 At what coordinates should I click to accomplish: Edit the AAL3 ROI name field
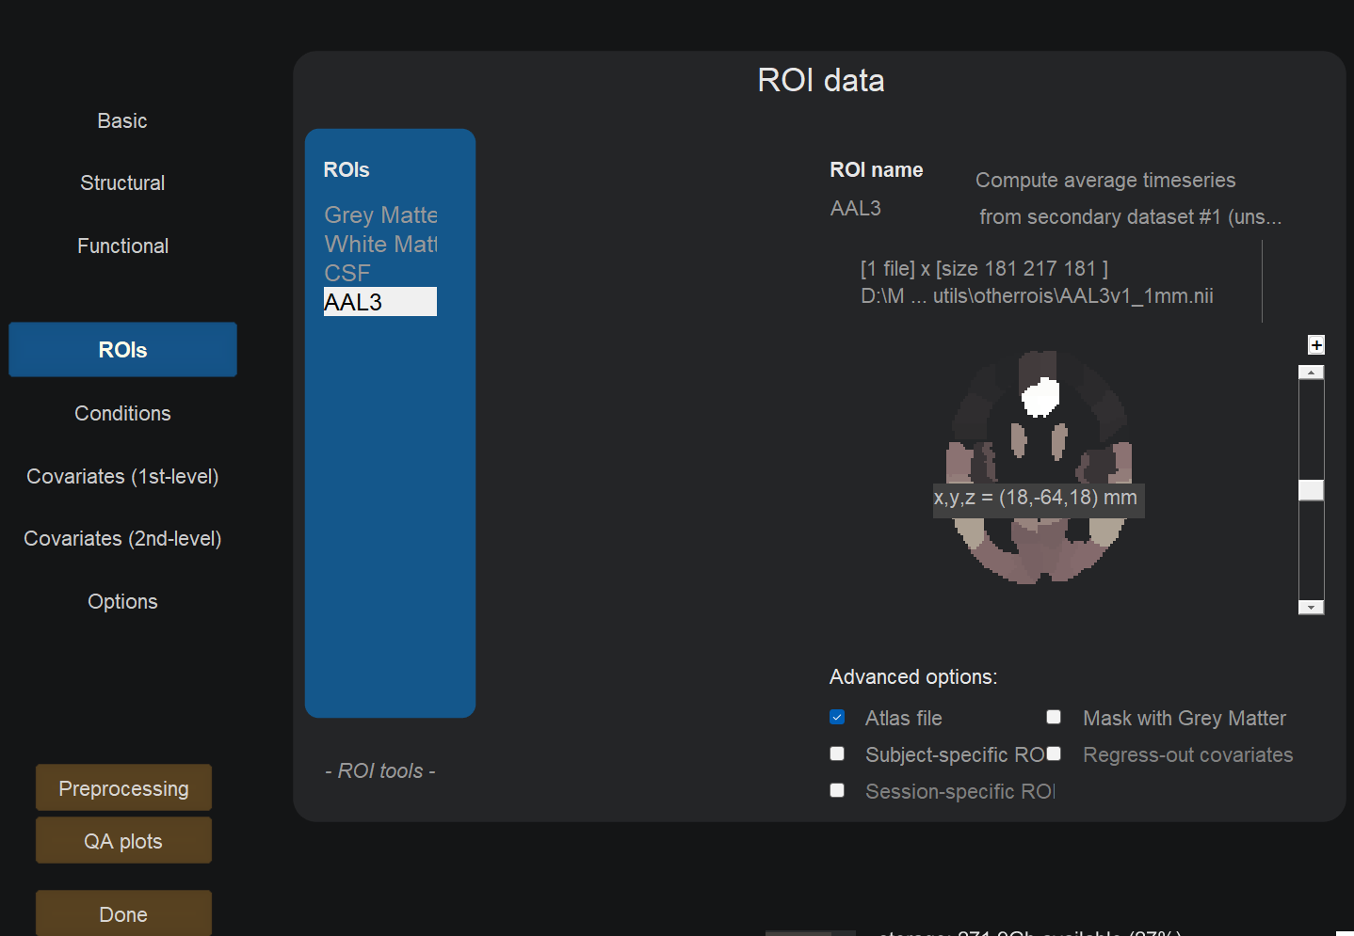coord(856,209)
